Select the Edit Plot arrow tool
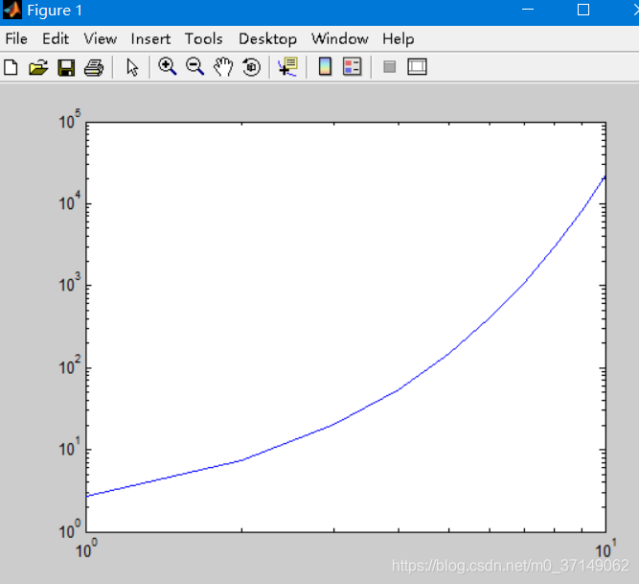 point(132,67)
